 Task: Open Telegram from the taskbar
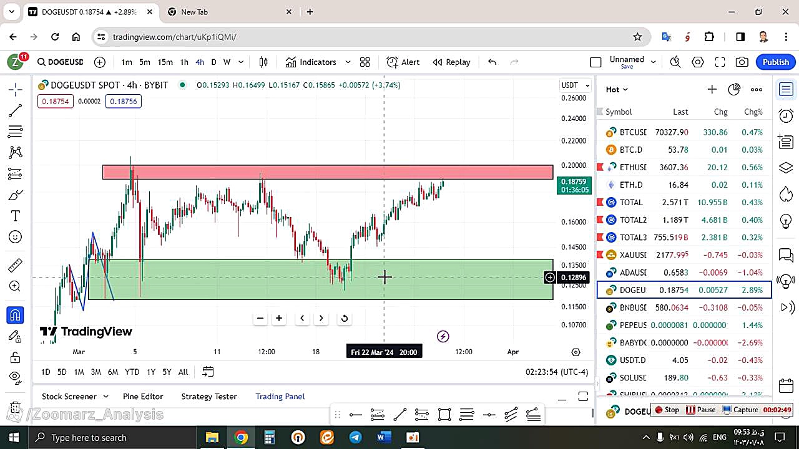(355, 437)
